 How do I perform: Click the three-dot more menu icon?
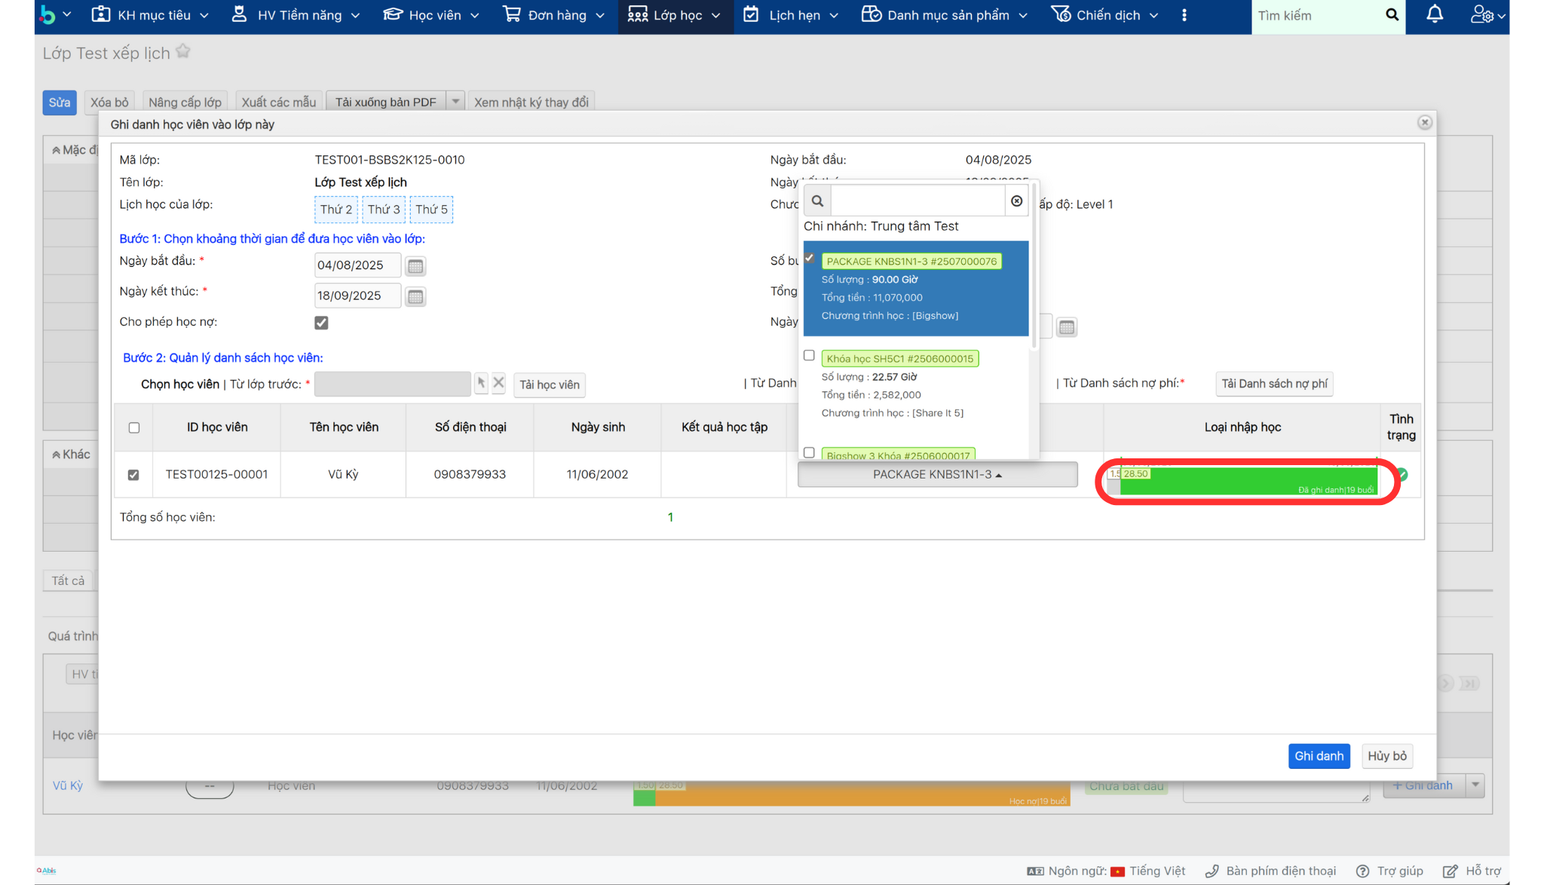(1184, 15)
